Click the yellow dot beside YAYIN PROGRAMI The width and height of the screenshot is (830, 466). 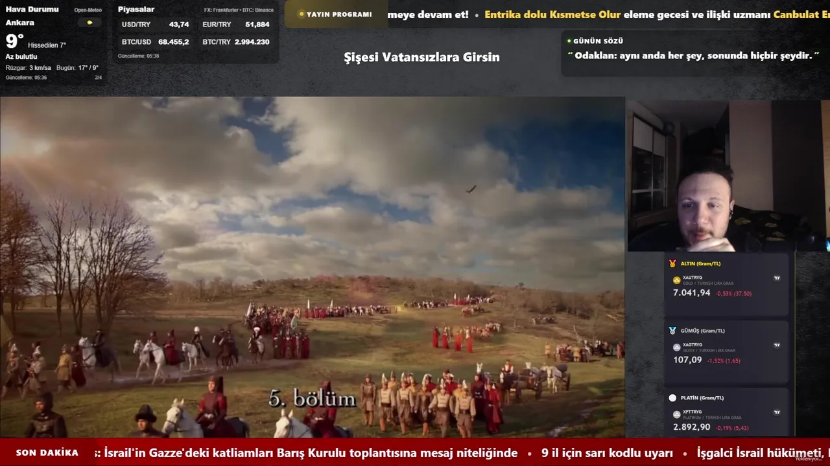pyautogui.click(x=302, y=14)
